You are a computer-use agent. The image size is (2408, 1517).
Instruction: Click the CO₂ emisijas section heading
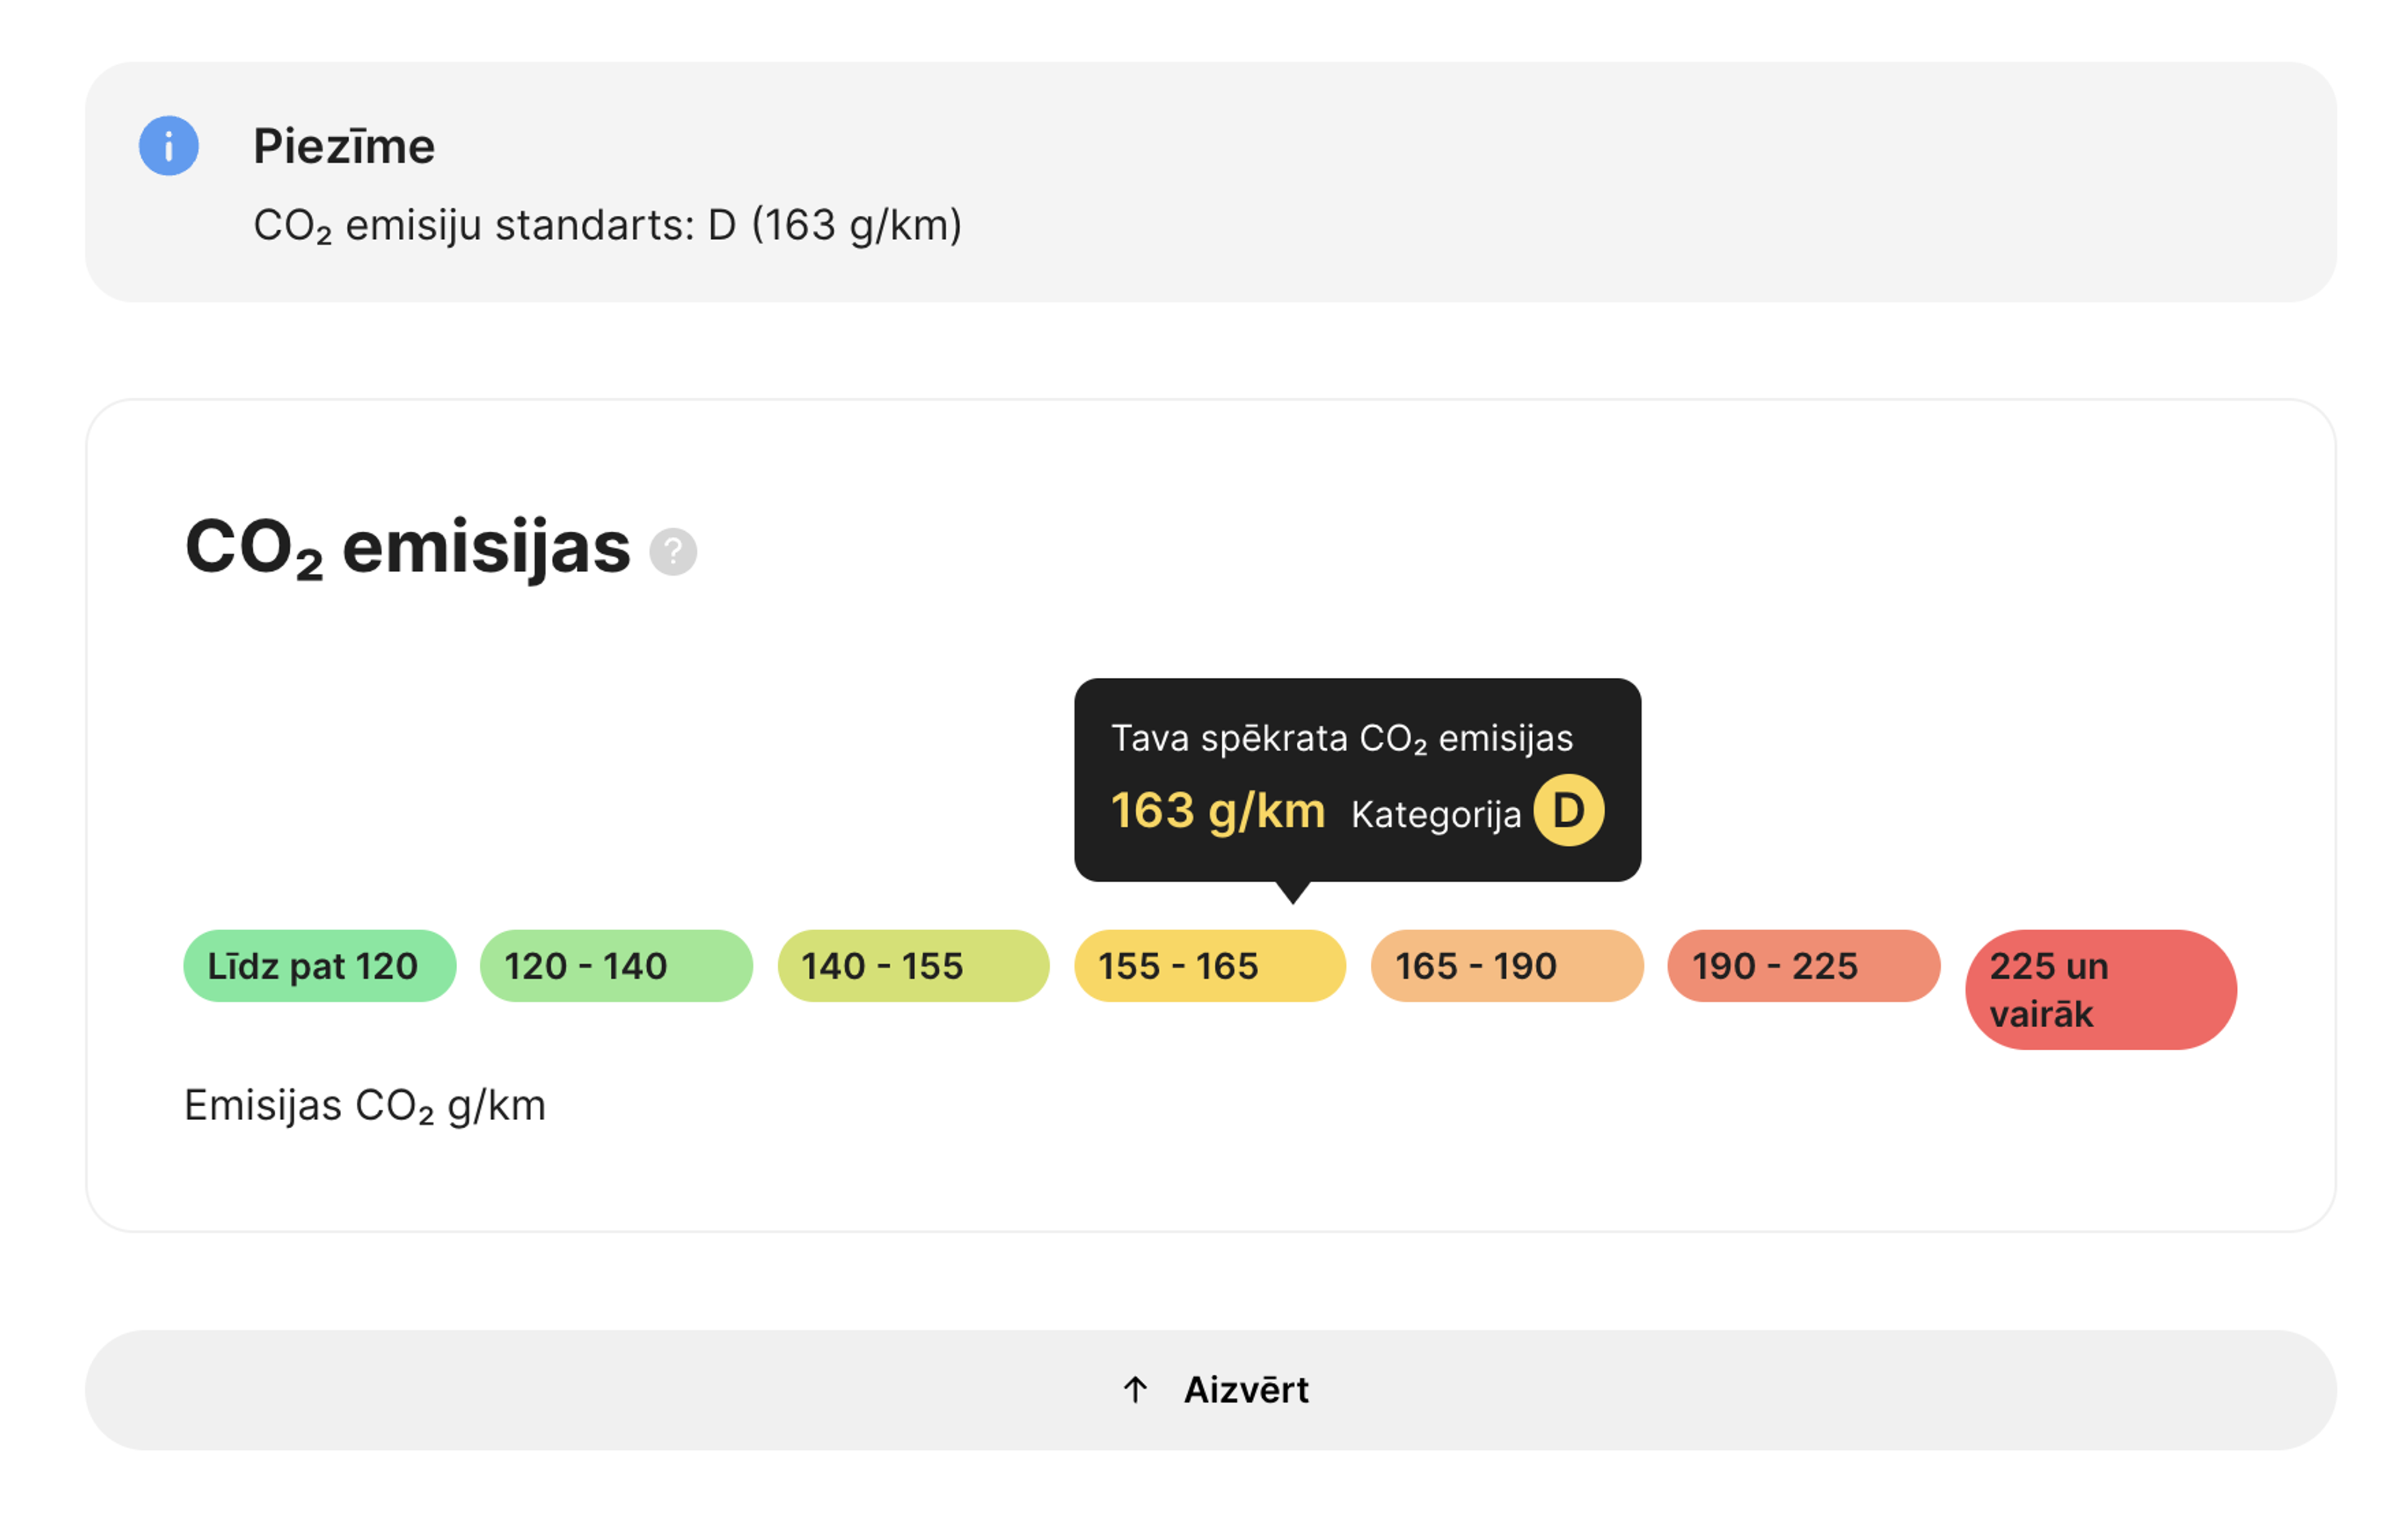pos(408,548)
